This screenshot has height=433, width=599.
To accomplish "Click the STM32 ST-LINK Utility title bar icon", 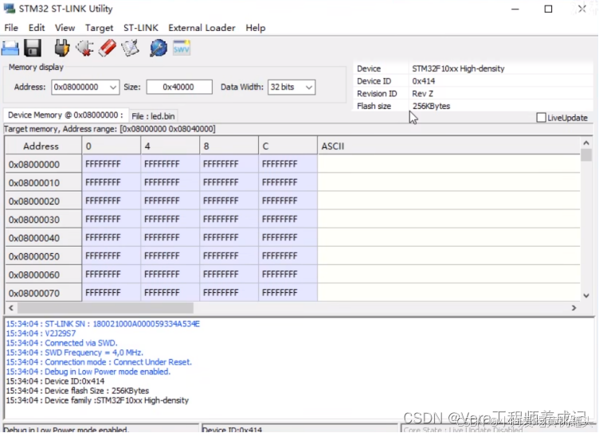I will [x=10, y=9].
